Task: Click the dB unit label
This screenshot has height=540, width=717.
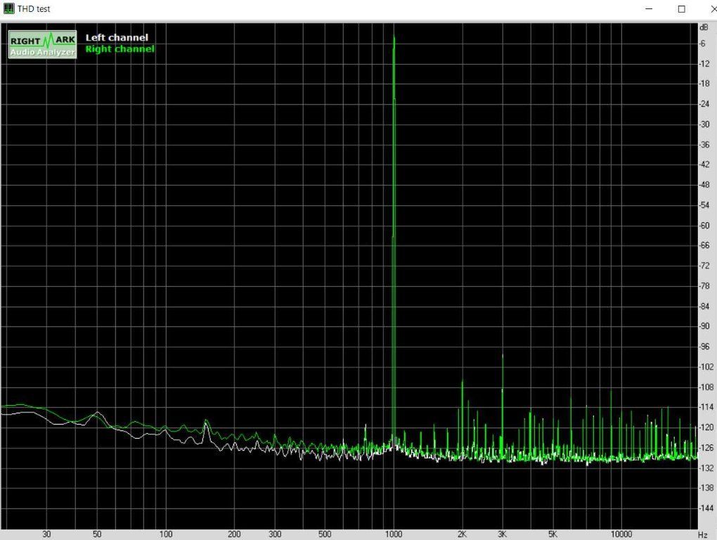Action: pyautogui.click(x=704, y=28)
